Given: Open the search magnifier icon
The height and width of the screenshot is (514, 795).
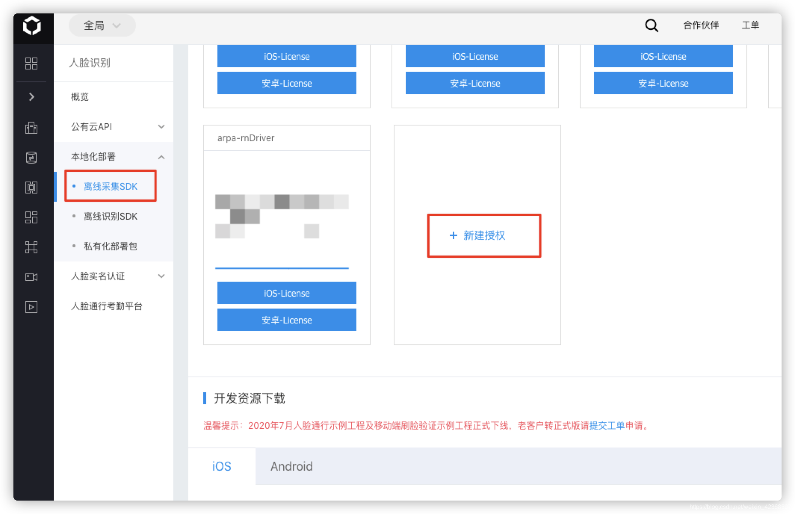Looking at the screenshot, I should click(x=651, y=25).
